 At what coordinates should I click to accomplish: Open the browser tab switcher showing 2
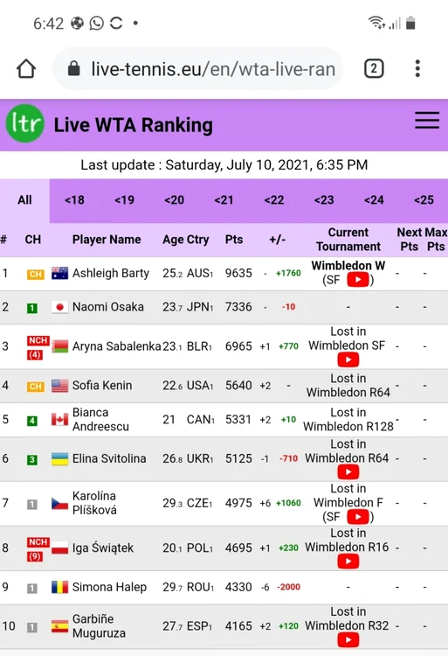pyautogui.click(x=374, y=68)
